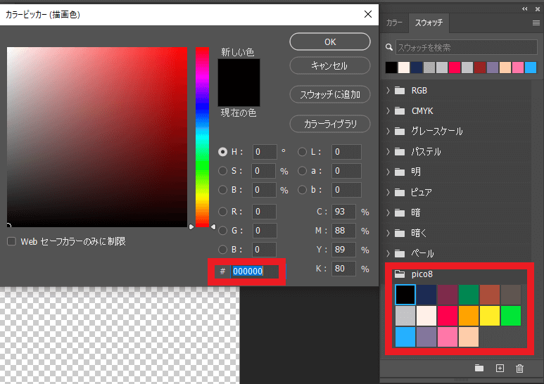The image size is (544, 384).
Task: Expand the ペール swatch group
Action: tap(388, 253)
